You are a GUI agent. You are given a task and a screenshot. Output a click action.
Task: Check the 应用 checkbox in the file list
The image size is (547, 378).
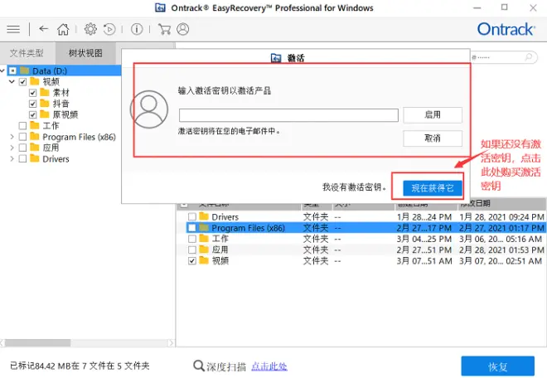[x=192, y=250]
